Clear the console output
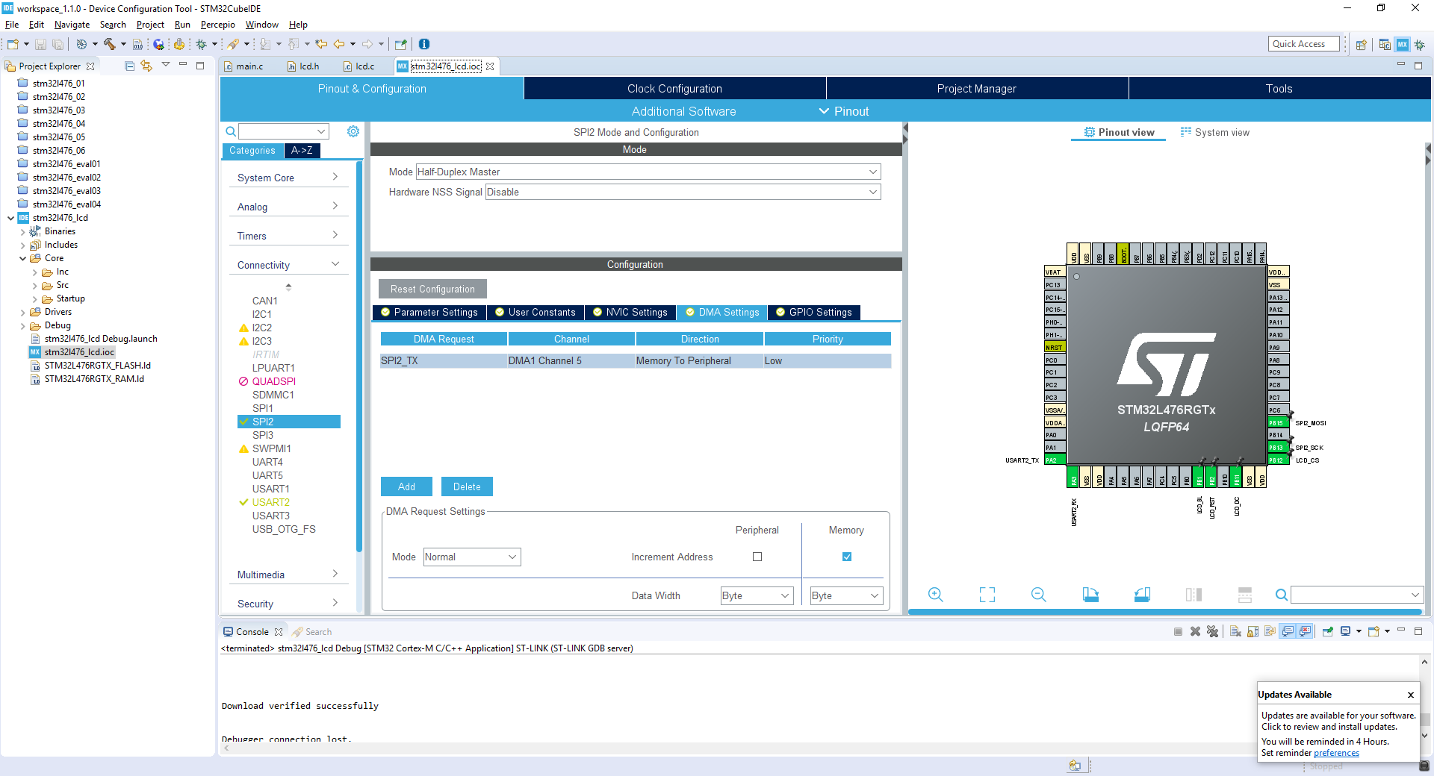Screen dimensions: 1434x776 pos(1235,631)
